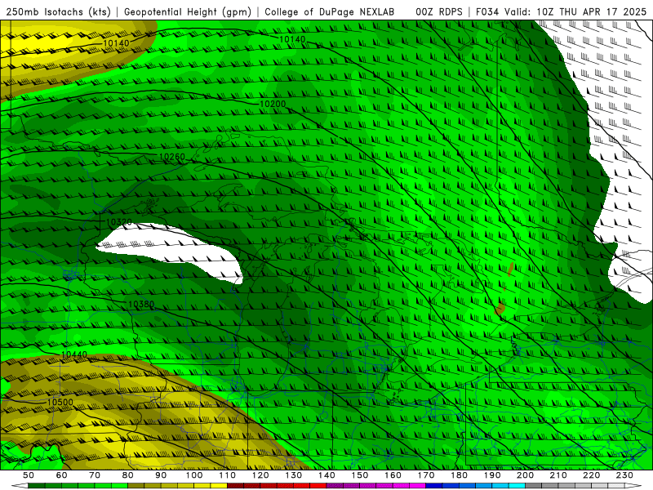Click the 10440 height contour label
The height and width of the screenshot is (490, 653).
[x=74, y=354]
